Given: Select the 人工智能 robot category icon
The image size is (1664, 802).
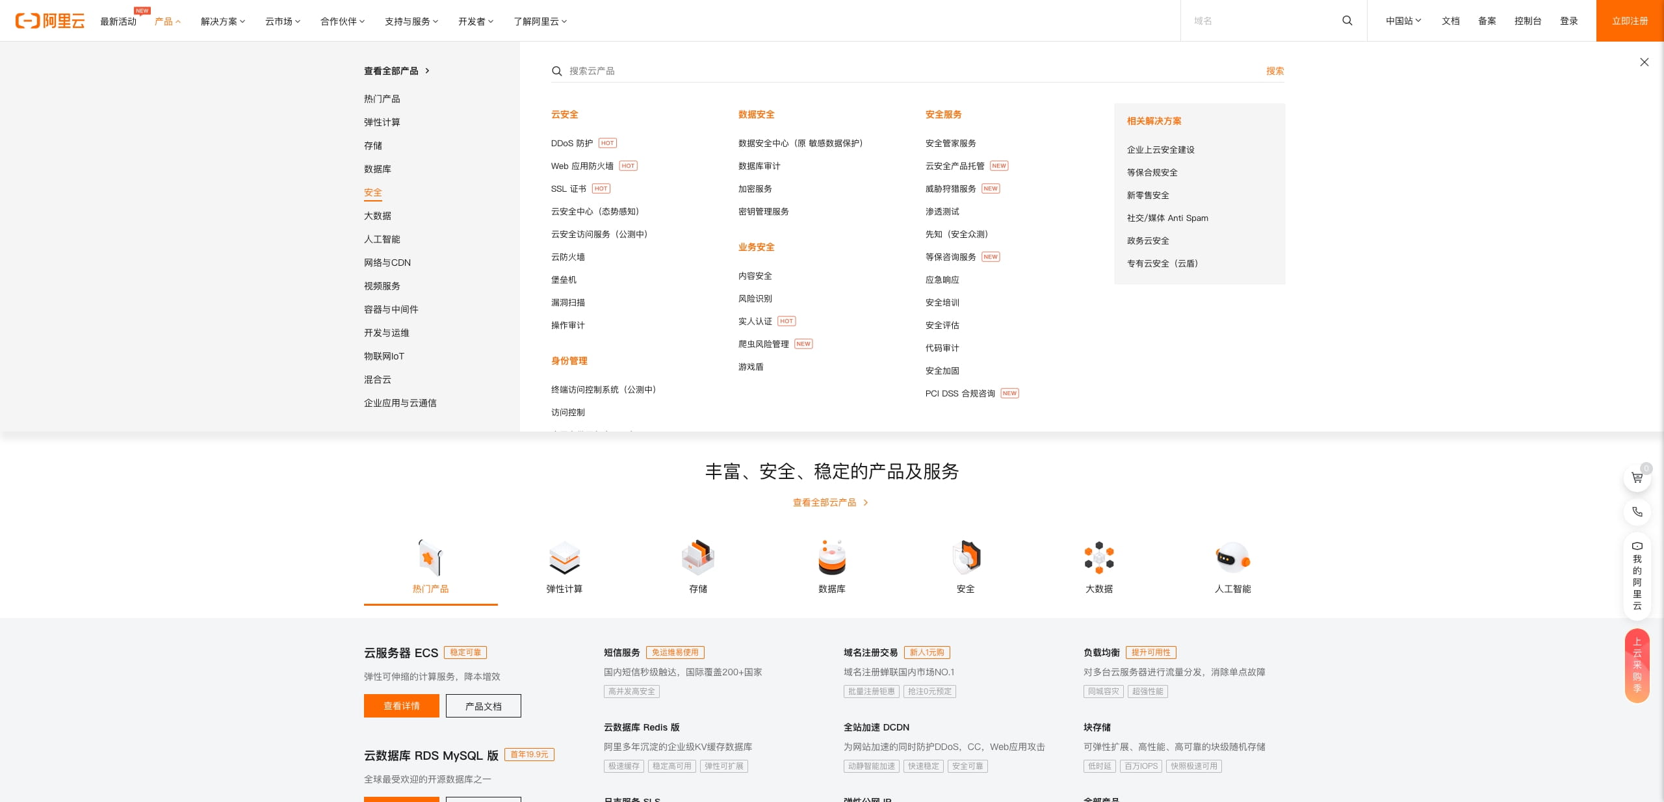Looking at the screenshot, I should (x=1233, y=558).
